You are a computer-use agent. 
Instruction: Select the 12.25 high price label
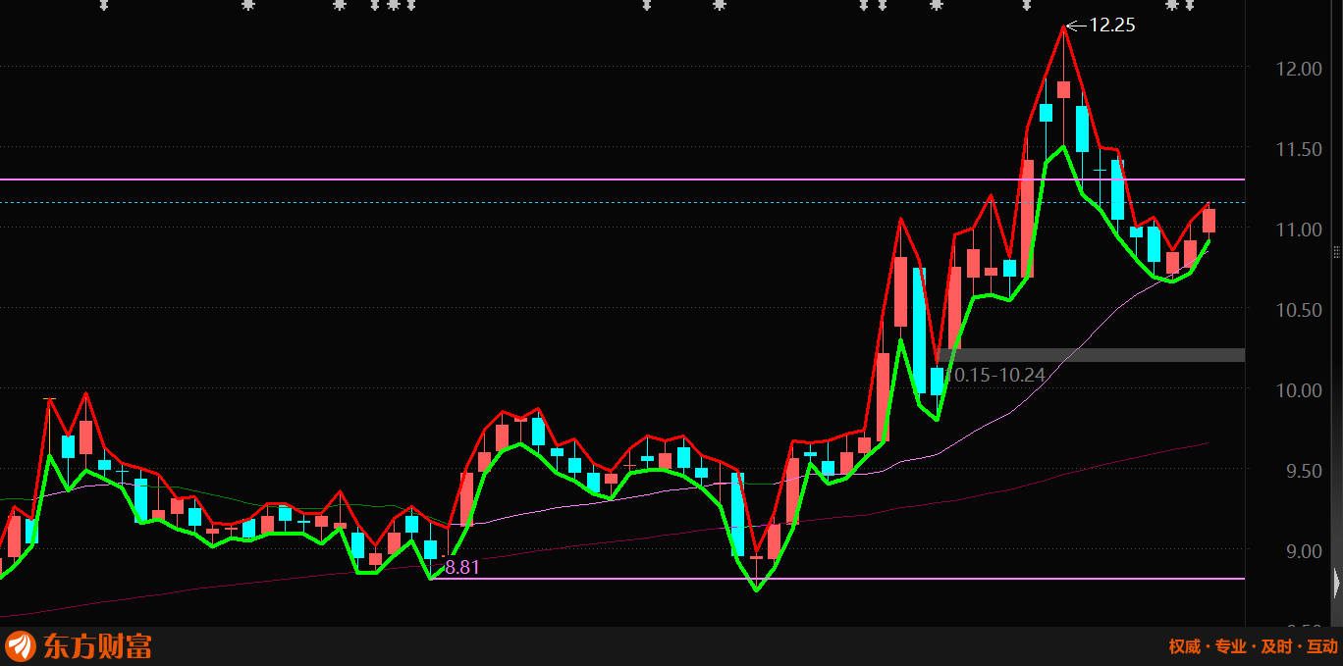click(1111, 26)
